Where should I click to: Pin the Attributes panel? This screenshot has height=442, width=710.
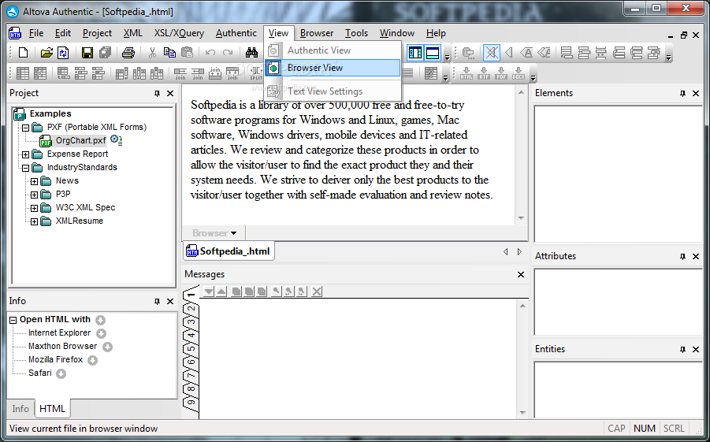tap(683, 256)
